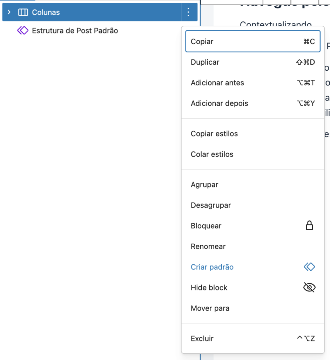Image resolution: width=330 pixels, height=360 pixels.
Task: Click the blue diamond icon beside Criar padrão
Action: click(309, 267)
